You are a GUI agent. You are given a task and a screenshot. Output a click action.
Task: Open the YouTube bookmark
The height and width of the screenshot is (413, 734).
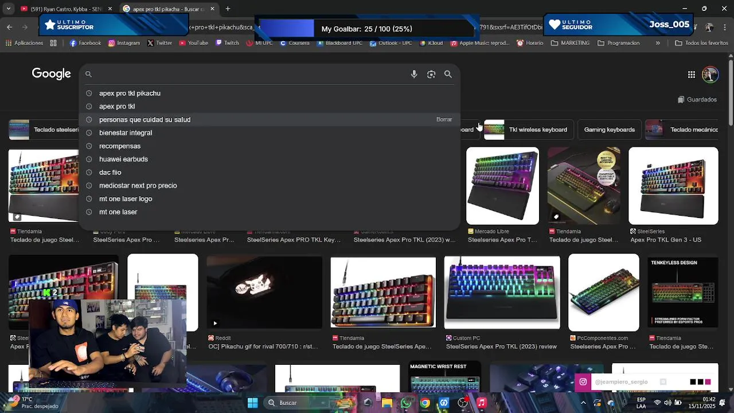click(x=194, y=43)
